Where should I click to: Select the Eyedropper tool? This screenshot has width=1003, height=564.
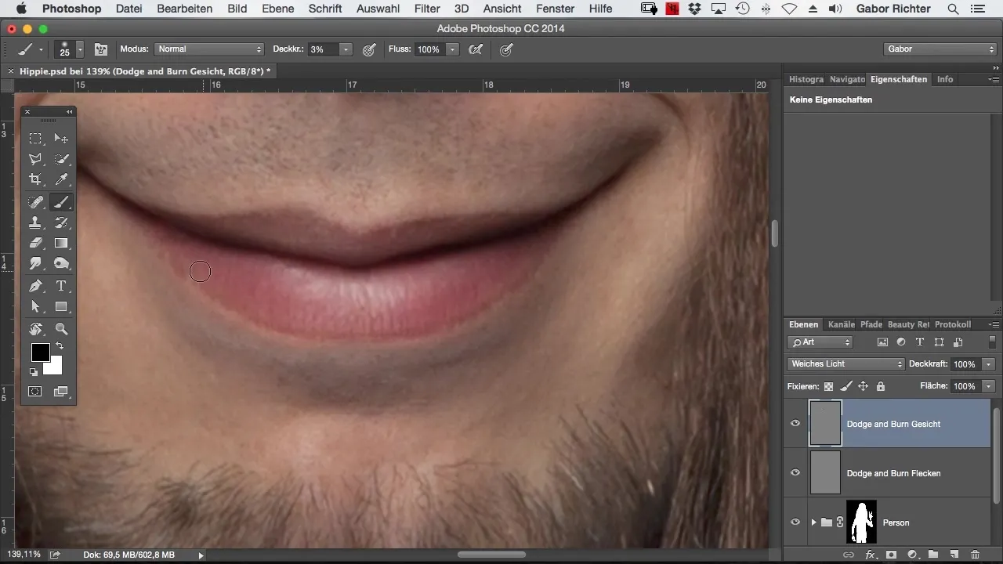click(x=61, y=180)
